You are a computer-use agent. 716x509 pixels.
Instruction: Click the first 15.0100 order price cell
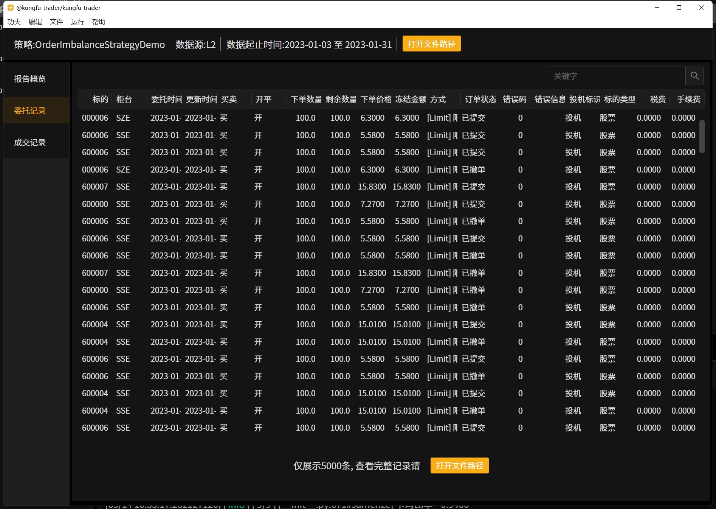pyautogui.click(x=372, y=324)
